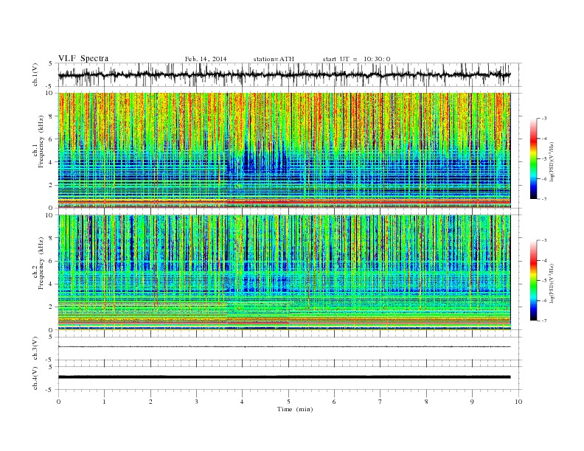The height and width of the screenshot is (451, 584).
Task: Click time axis tick label "8"
Action: coord(426,402)
